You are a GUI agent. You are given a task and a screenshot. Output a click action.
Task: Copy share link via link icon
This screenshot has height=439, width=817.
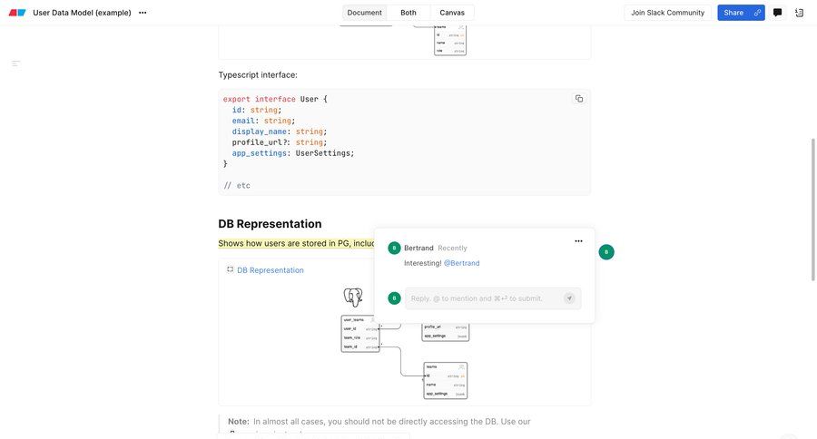point(758,13)
